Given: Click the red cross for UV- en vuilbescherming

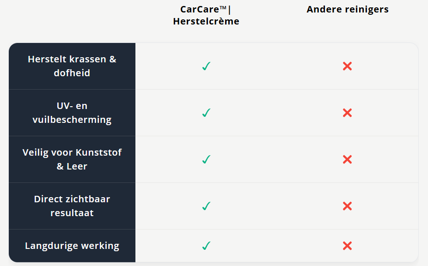Looking at the screenshot, I should (348, 113).
